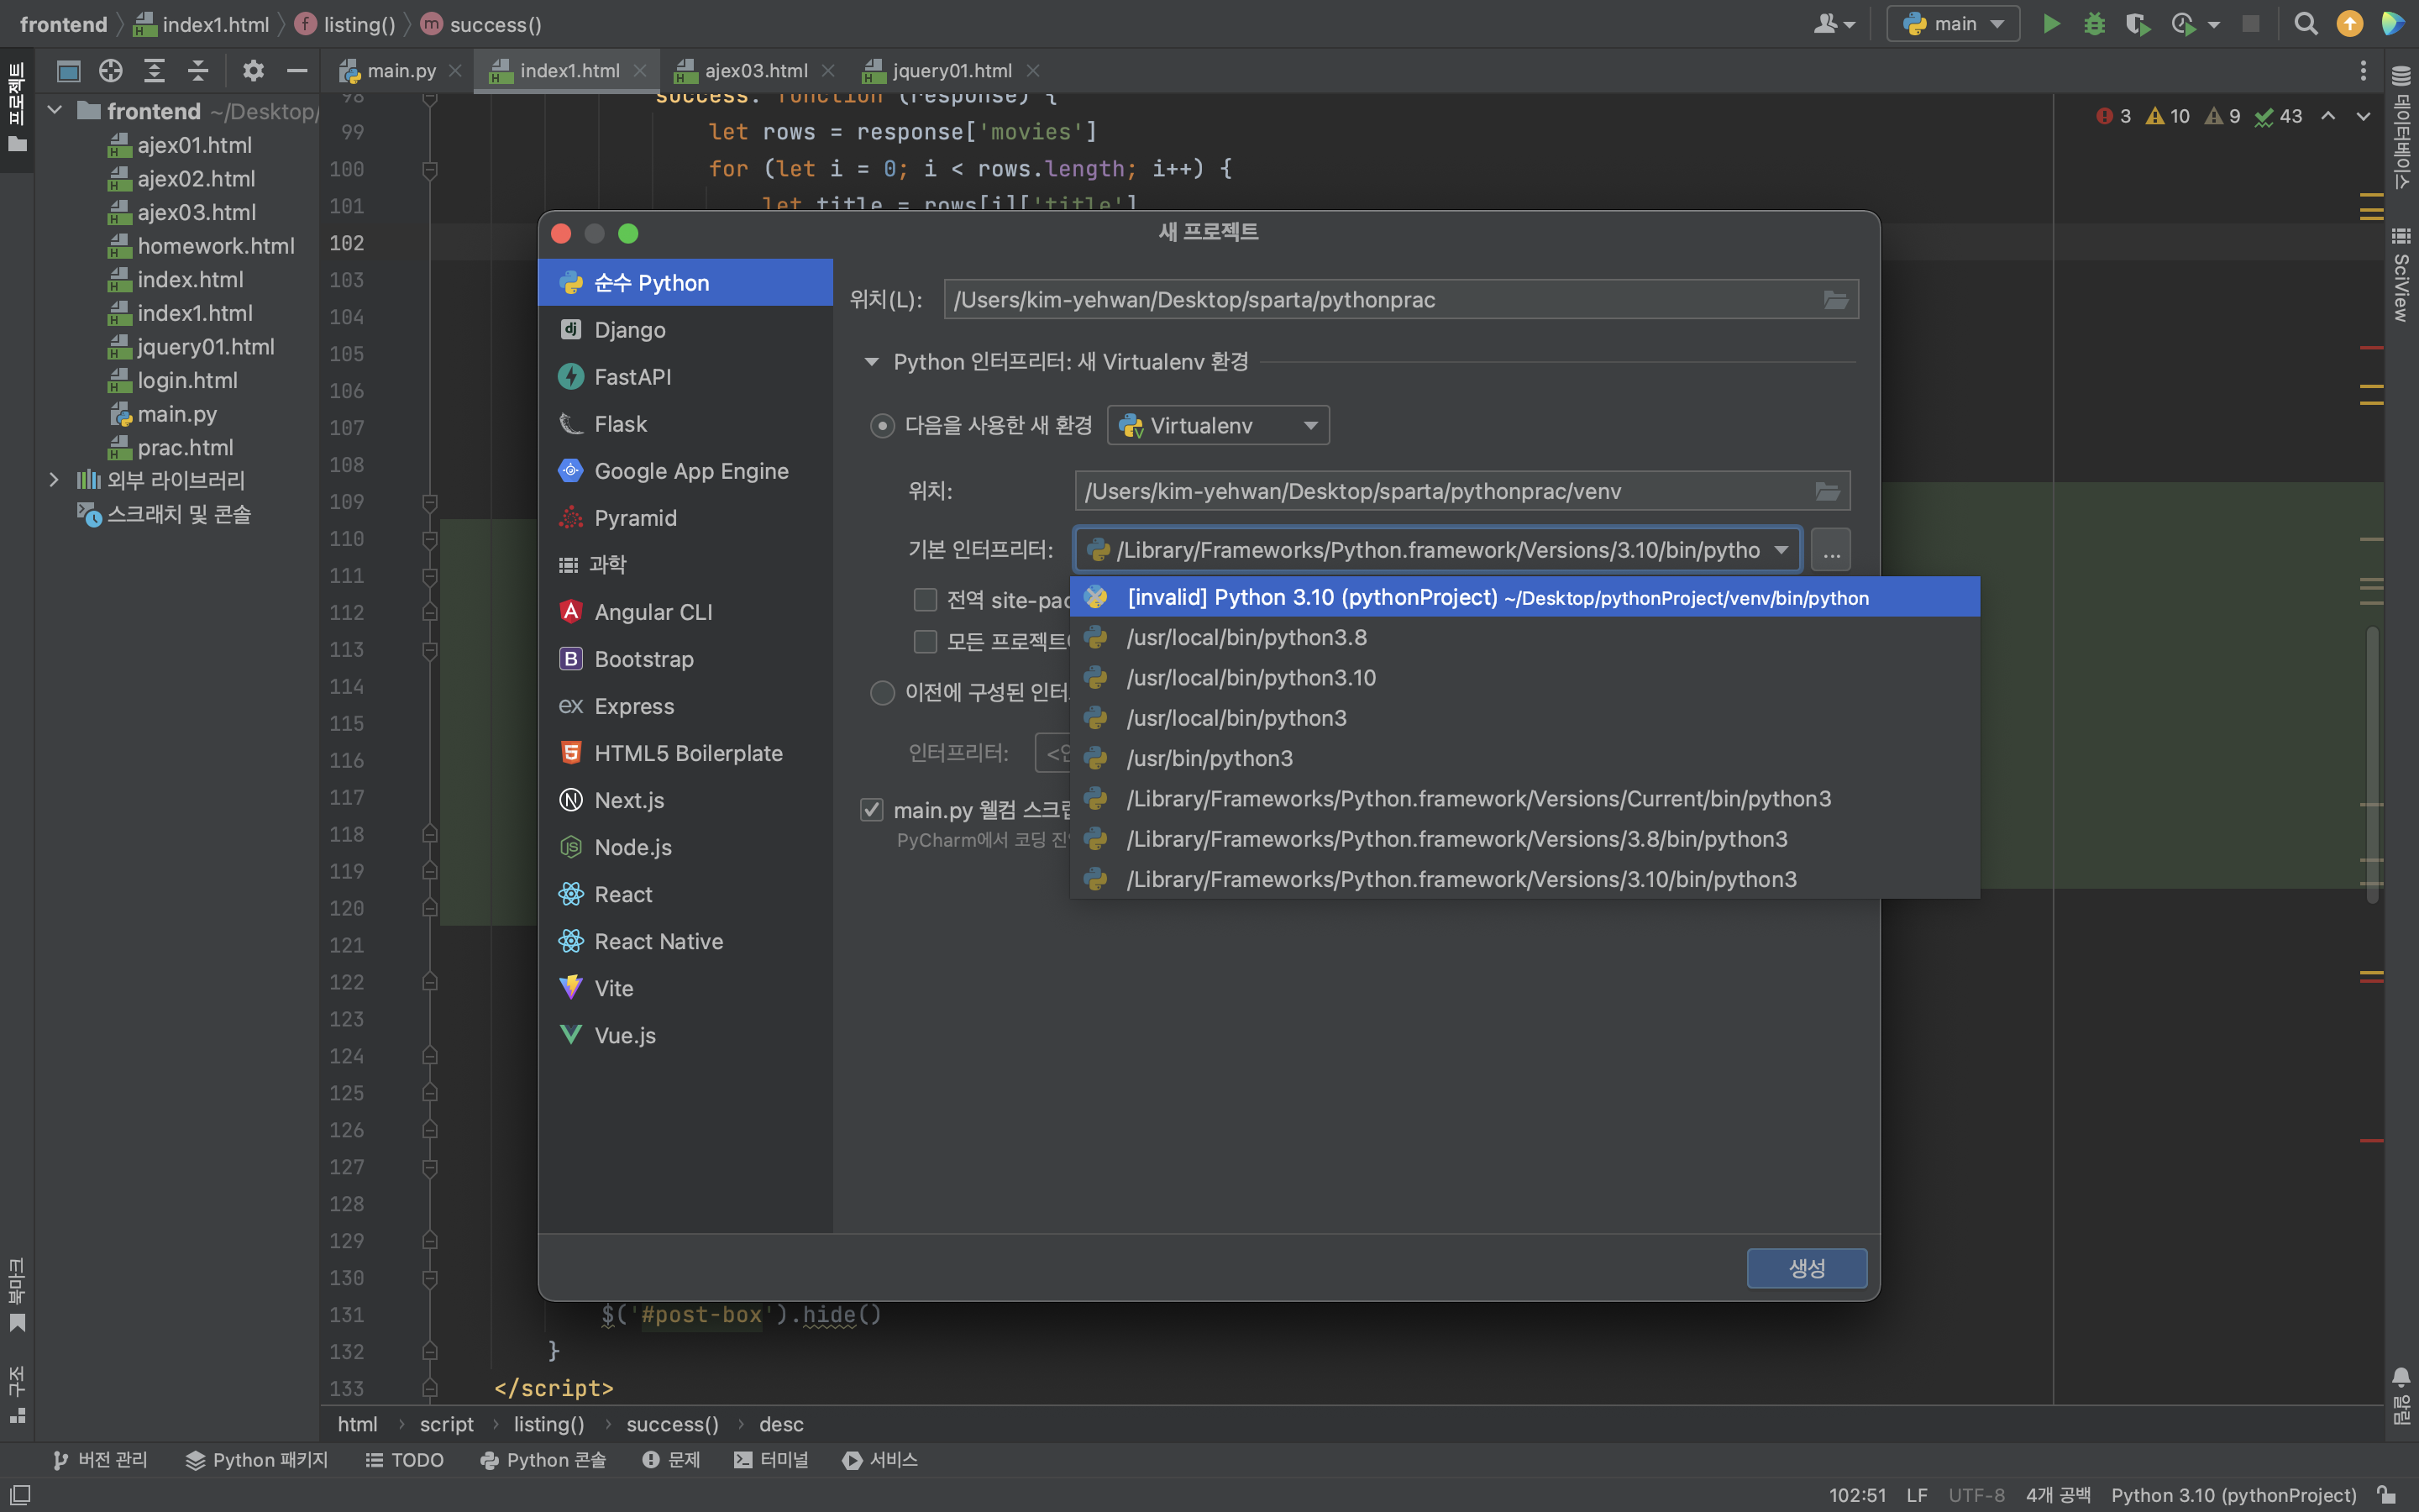Open notifications bell panel

[x=2401, y=1396]
